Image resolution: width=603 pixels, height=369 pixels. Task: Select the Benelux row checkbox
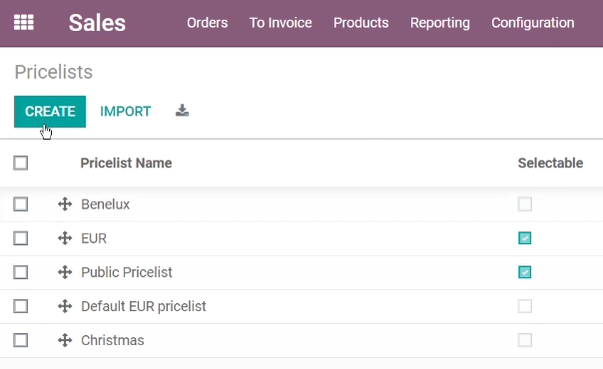20,204
